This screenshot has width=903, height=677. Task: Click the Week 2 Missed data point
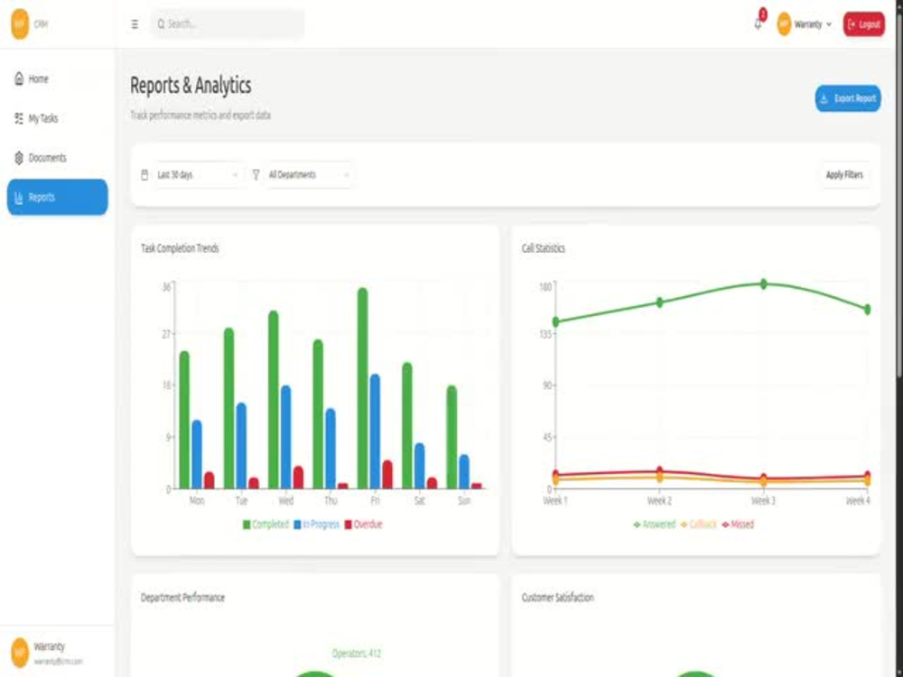pos(660,471)
